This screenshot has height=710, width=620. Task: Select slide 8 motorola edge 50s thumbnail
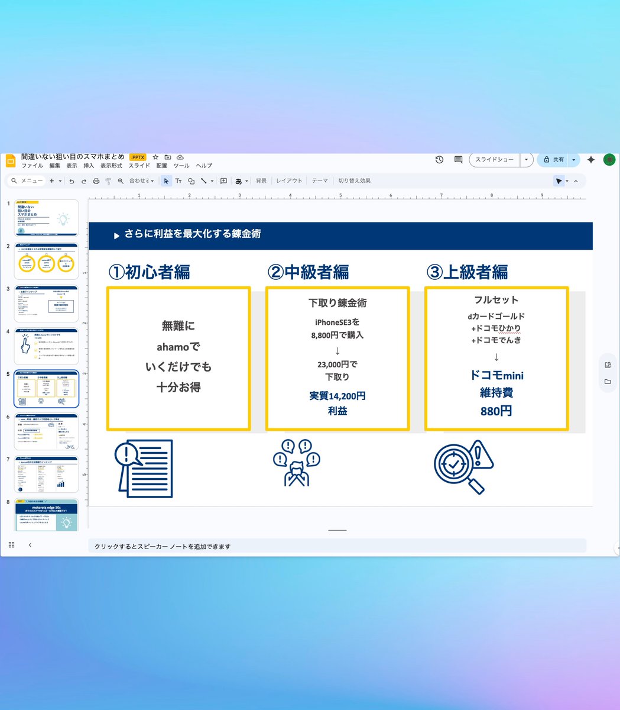47,515
